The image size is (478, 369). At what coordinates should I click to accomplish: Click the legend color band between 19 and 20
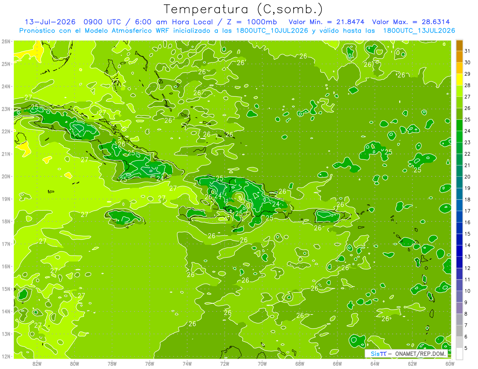pyautogui.click(x=459, y=182)
